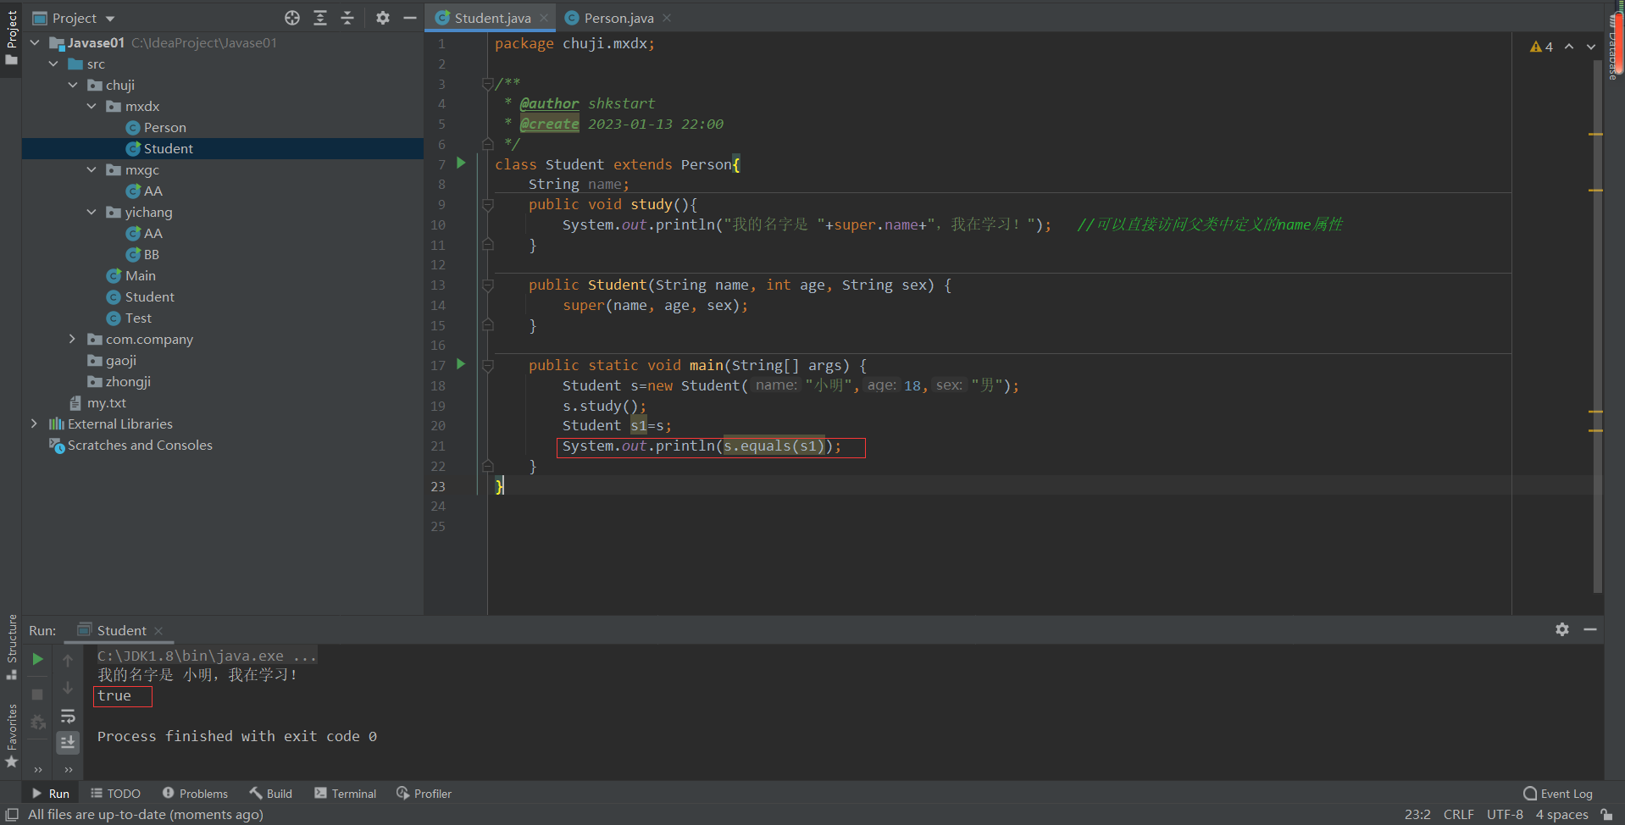Click the warnings count indicator in editor
Image resolution: width=1625 pixels, height=825 pixels.
pyautogui.click(x=1541, y=47)
